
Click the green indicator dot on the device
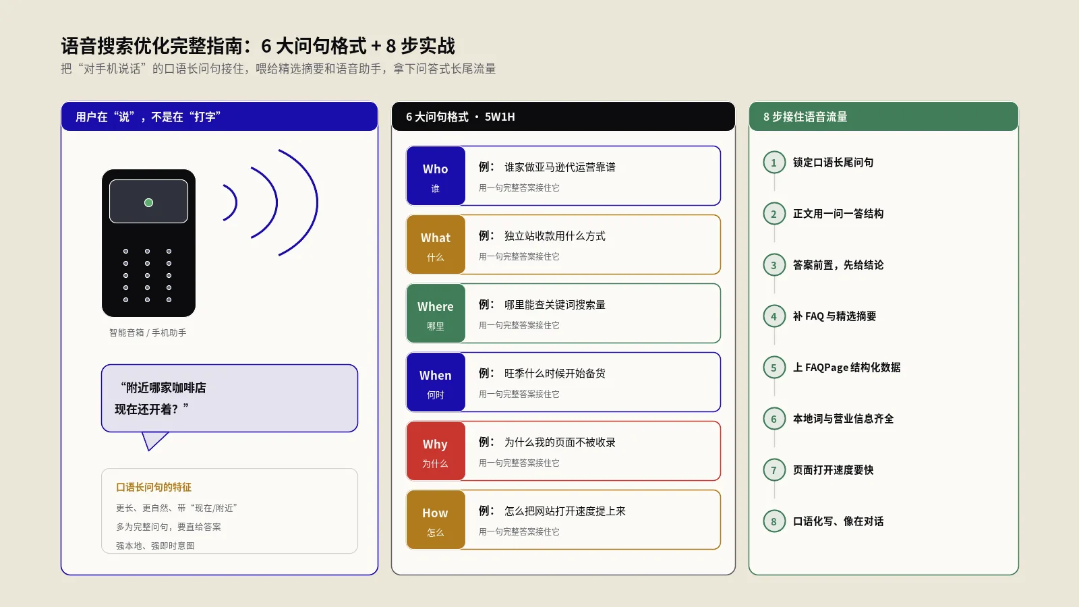[148, 202]
